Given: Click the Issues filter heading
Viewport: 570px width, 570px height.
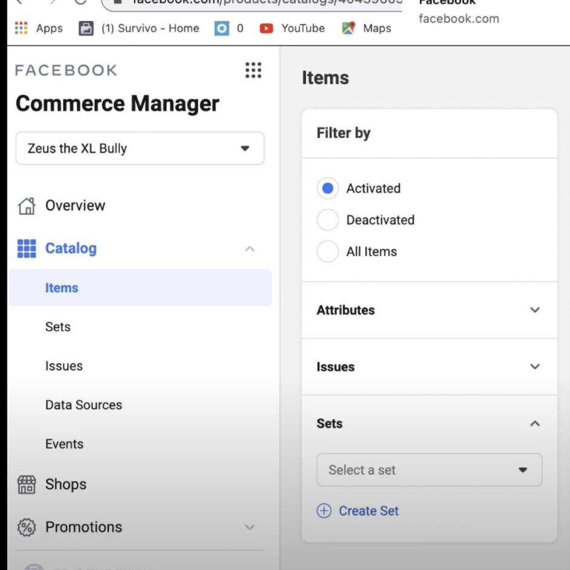Looking at the screenshot, I should (x=336, y=367).
